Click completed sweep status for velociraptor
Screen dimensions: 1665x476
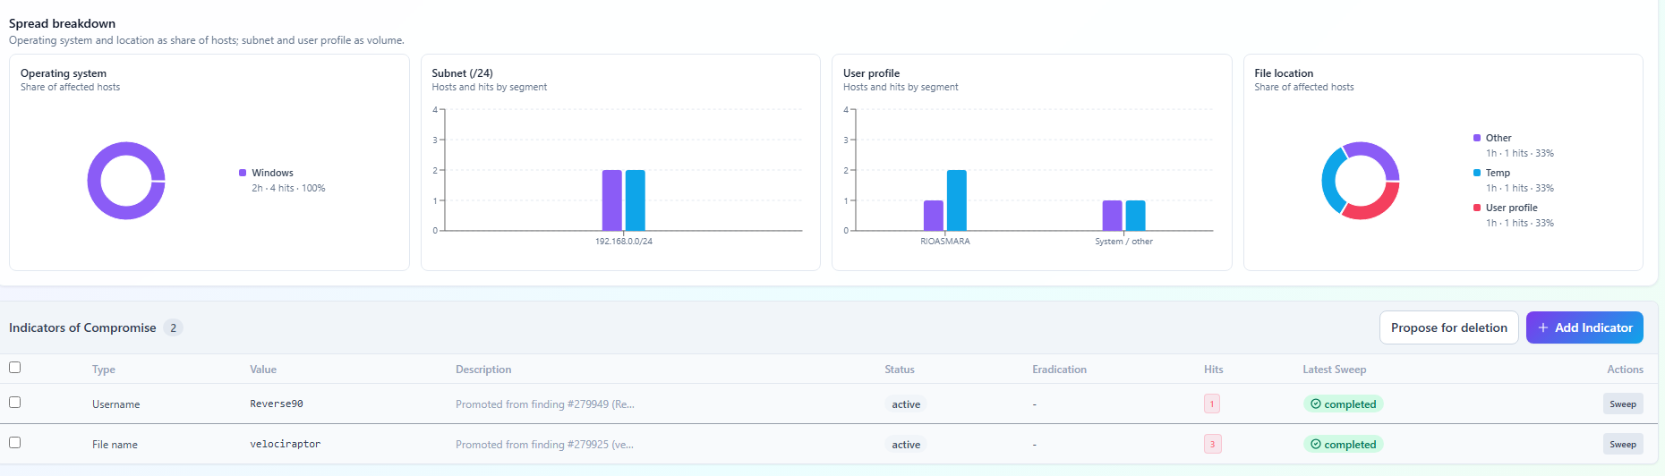coord(1343,445)
